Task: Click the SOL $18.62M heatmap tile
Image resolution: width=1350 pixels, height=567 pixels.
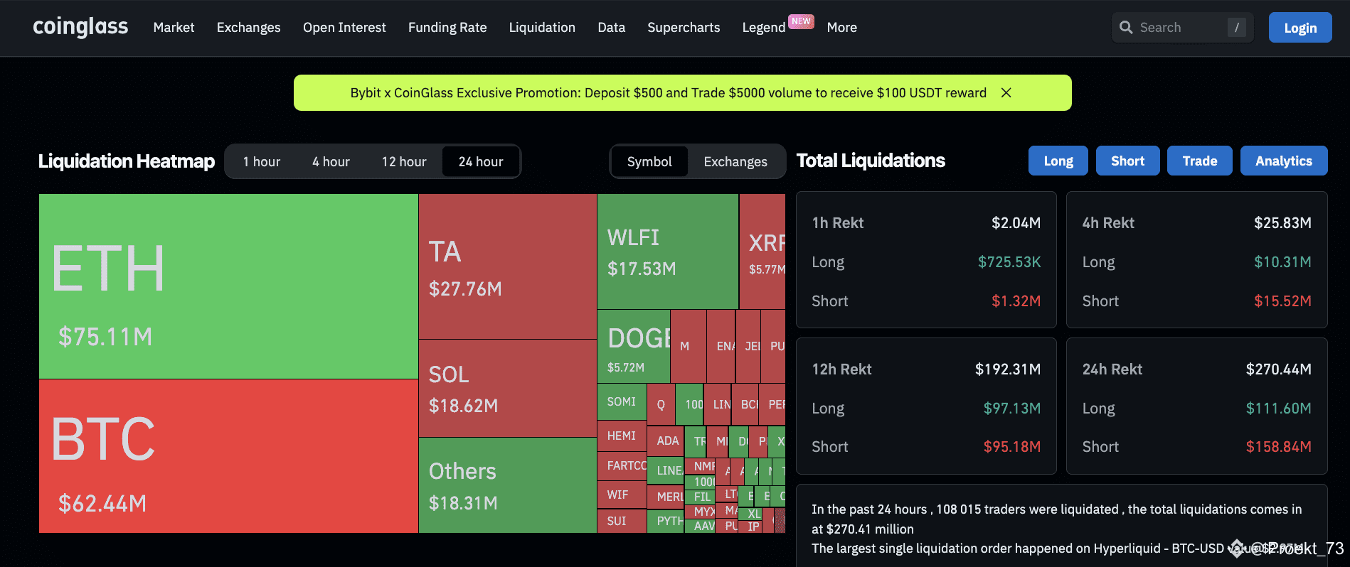Action: [x=508, y=388]
